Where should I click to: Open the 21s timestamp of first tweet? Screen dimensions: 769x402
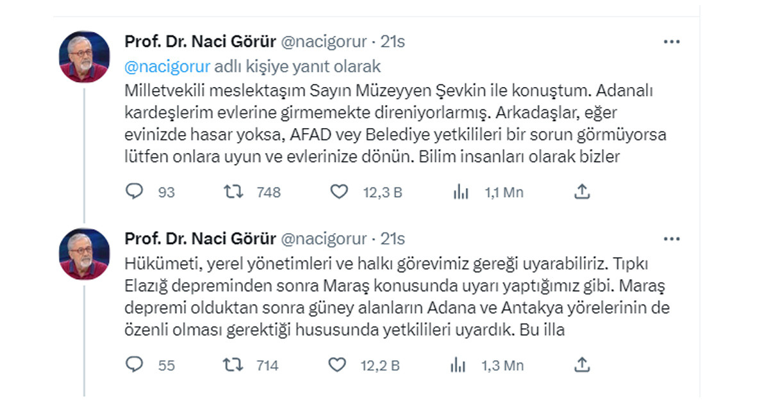point(392,42)
